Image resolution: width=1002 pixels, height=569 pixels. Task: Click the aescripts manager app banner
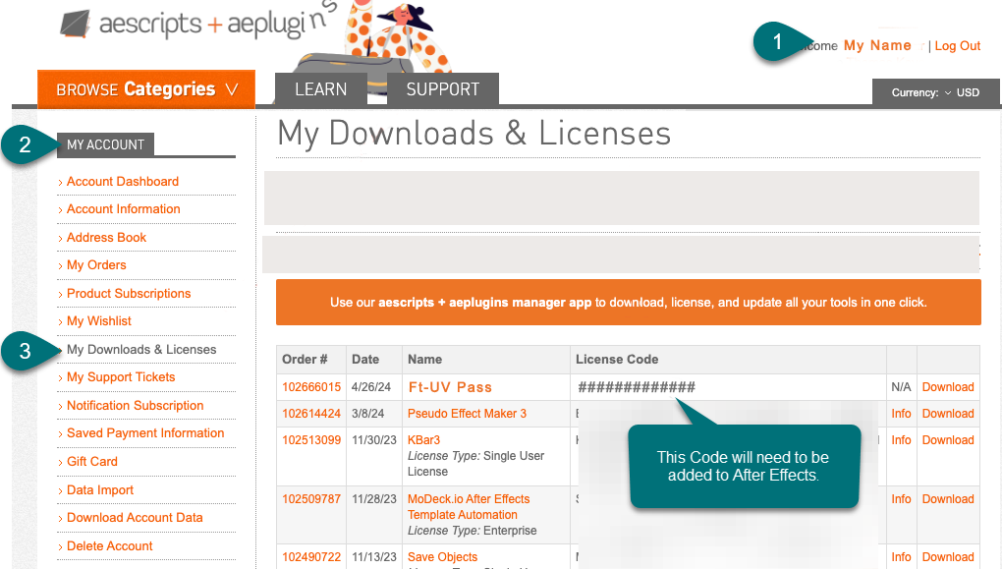(628, 303)
